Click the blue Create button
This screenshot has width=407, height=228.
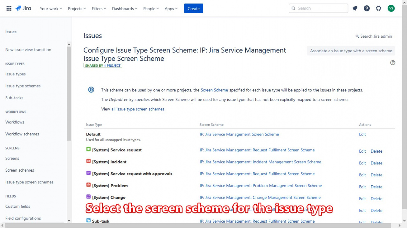click(x=194, y=9)
